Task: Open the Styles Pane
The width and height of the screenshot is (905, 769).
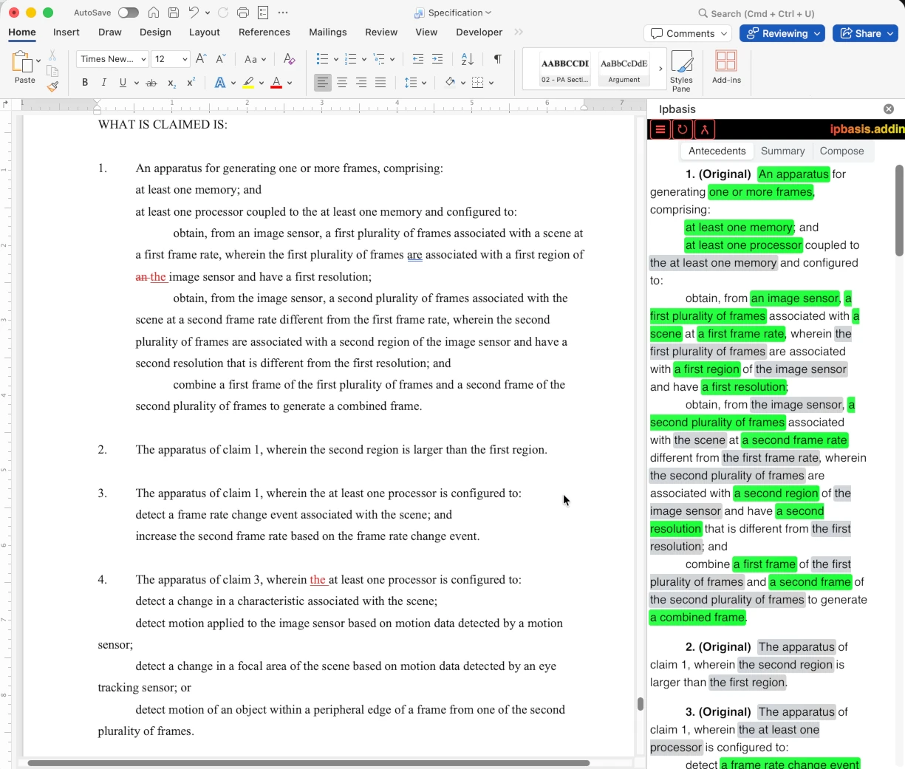Action: [681, 71]
